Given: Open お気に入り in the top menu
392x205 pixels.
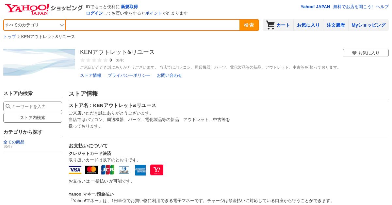Looking at the screenshot, I should 308,25.
